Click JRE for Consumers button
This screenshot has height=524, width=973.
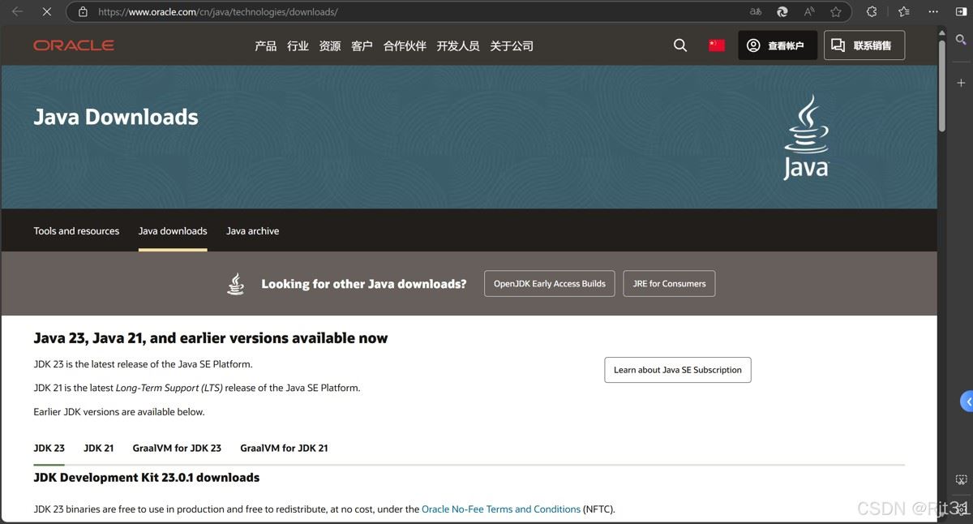(x=669, y=284)
